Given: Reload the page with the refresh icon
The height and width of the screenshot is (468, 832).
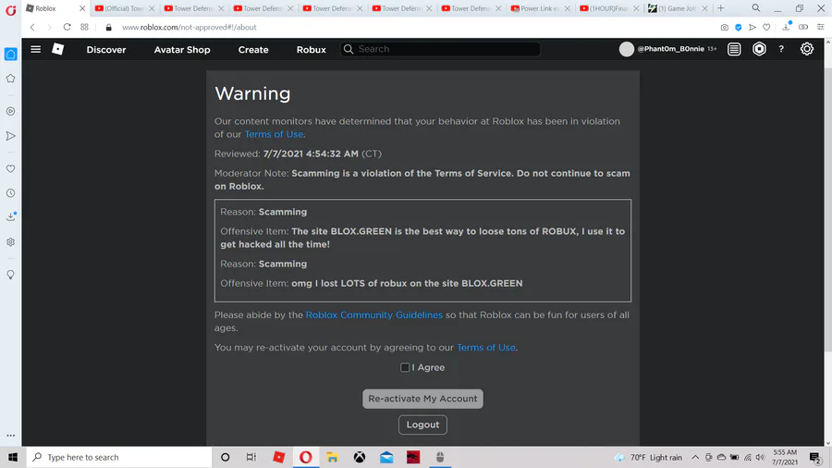Looking at the screenshot, I should tap(67, 27).
